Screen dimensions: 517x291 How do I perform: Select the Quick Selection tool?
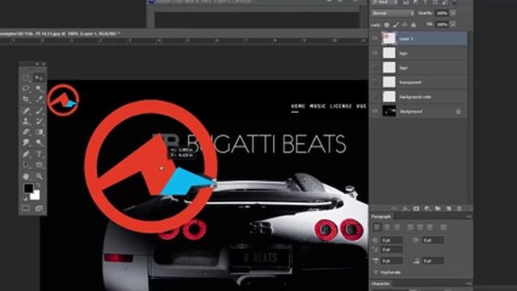point(39,89)
